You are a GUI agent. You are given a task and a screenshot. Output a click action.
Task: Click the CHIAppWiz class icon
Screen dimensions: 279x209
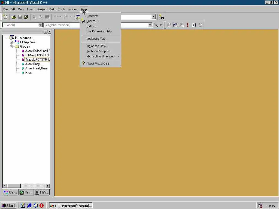17,42
